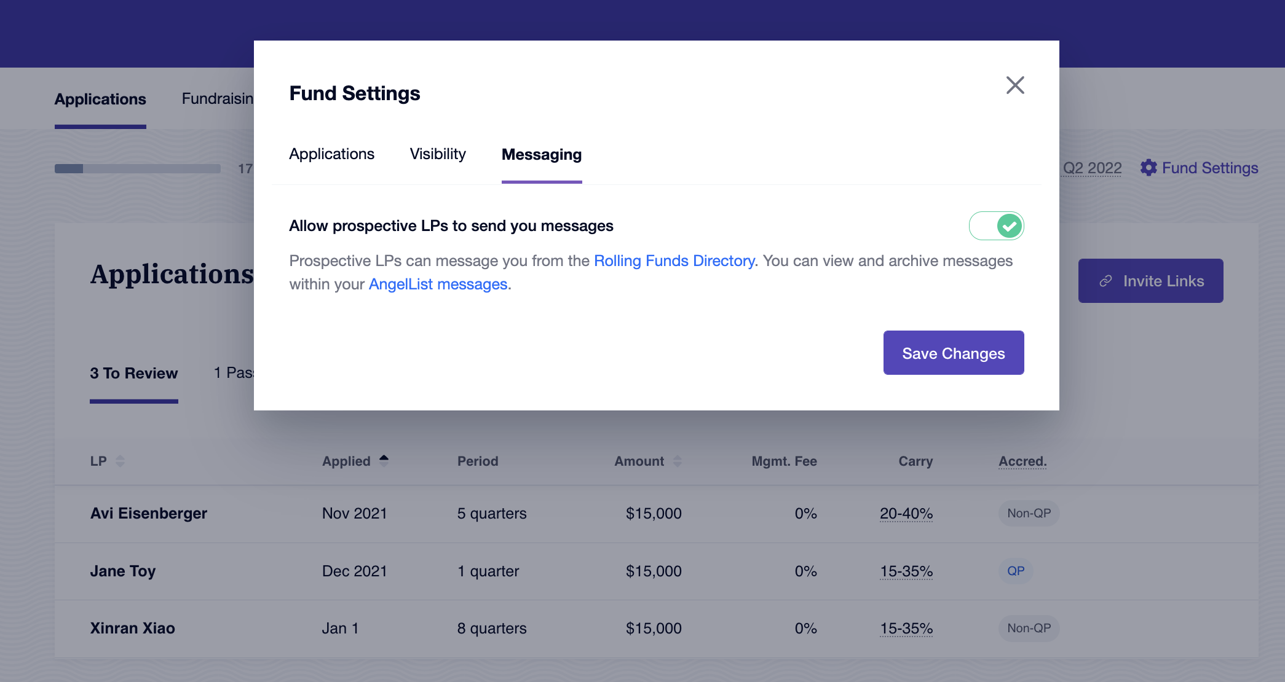The height and width of the screenshot is (682, 1285).
Task: Click the QP badge for Jane Toy
Action: pyautogui.click(x=1016, y=571)
